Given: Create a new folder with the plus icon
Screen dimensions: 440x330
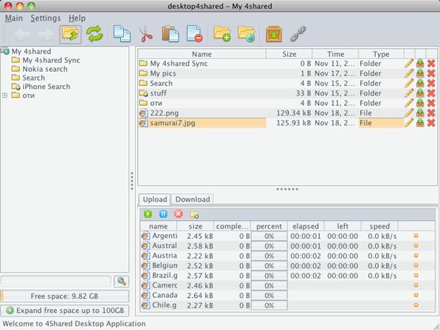Looking at the screenshot, I should pyautogui.click(x=222, y=34).
